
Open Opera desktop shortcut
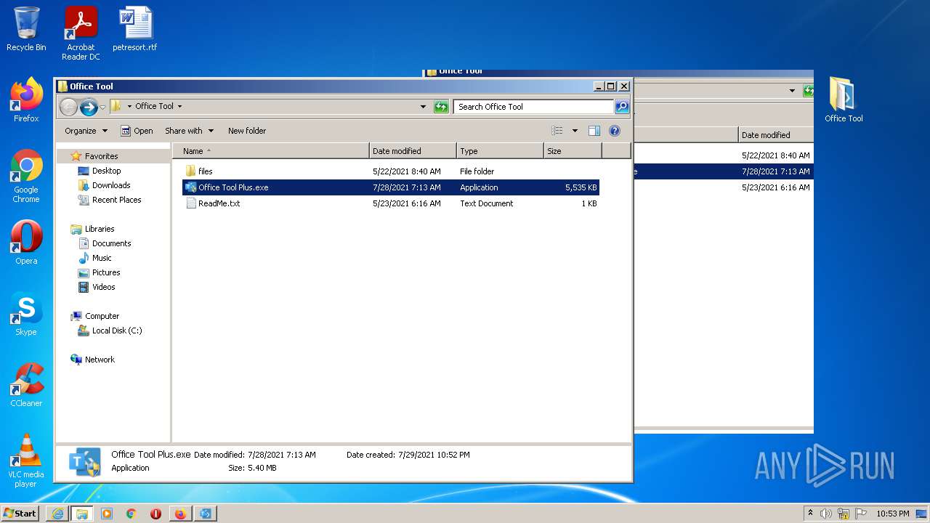(26, 243)
